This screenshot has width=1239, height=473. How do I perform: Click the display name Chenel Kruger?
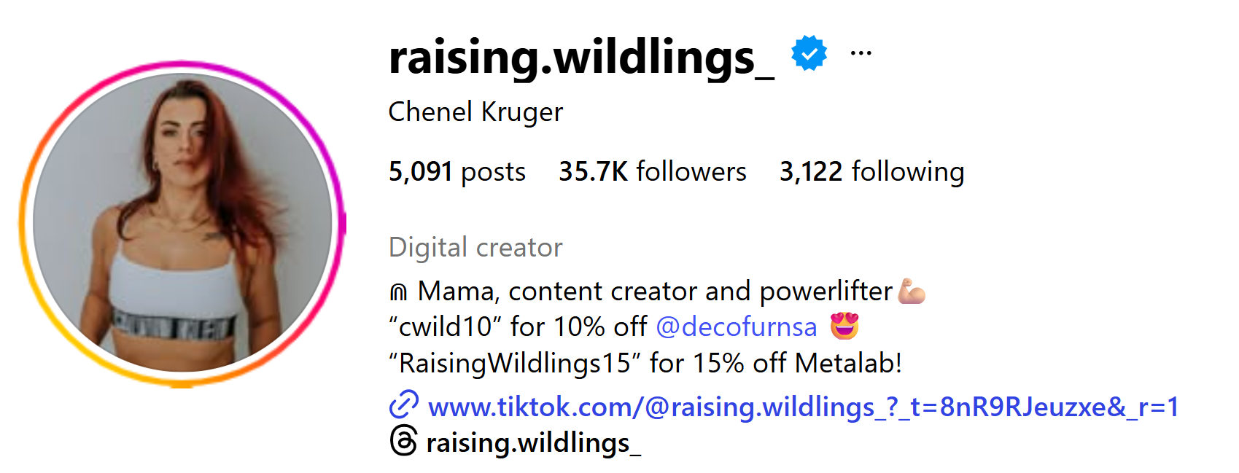tap(475, 112)
